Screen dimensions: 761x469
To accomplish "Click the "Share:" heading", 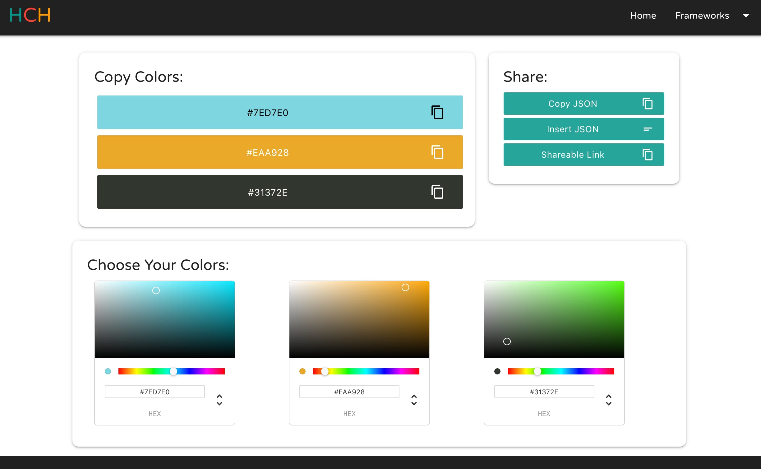I will [525, 77].
